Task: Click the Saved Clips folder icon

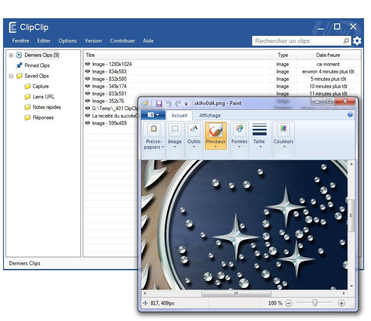Action: pos(19,76)
